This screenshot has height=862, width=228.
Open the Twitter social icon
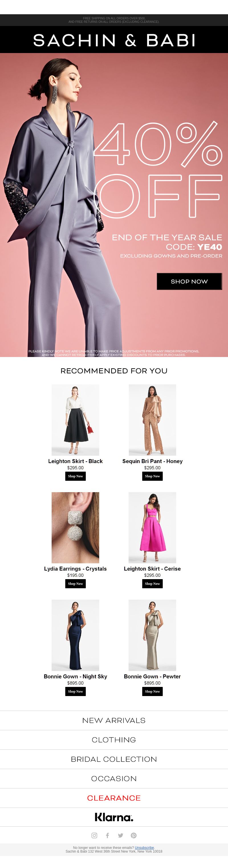120,835
